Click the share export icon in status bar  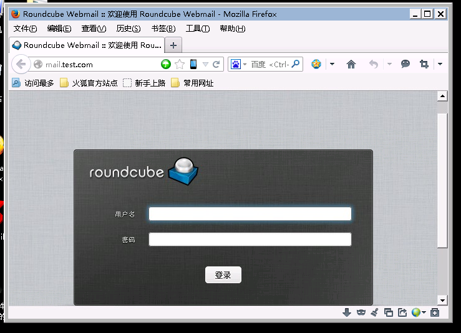(402, 312)
